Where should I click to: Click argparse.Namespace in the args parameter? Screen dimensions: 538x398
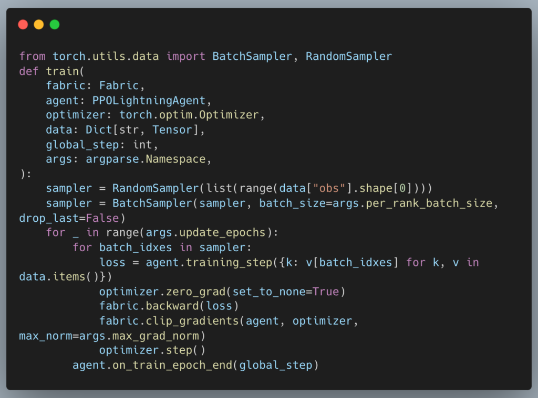[146, 159]
